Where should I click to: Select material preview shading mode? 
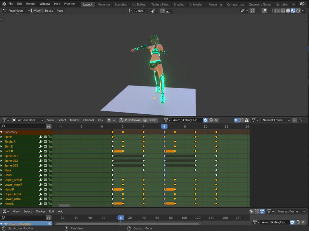tap(293, 11)
